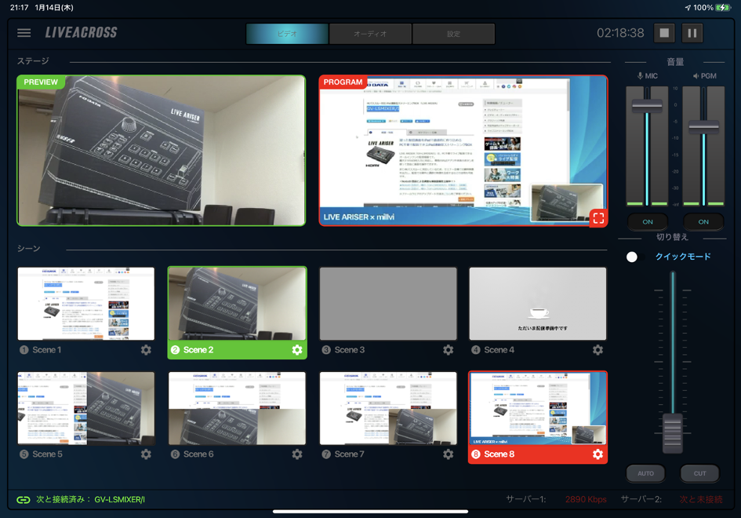This screenshot has width=741, height=518.
Task: Open Scene 1 settings gear
Action: tap(146, 350)
